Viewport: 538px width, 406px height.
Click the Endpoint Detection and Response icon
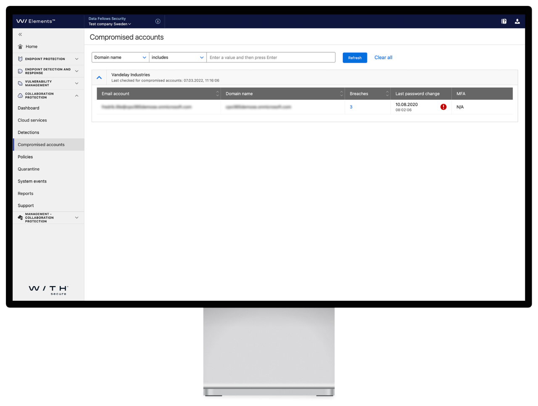(x=20, y=71)
